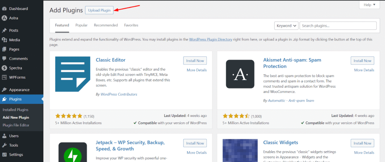385x162 pixels.
Task: Switch to the Recommended tab
Action: pos(106,25)
